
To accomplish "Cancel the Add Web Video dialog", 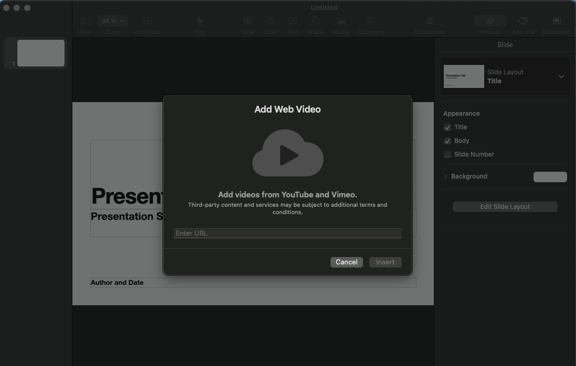I will [x=346, y=262].
